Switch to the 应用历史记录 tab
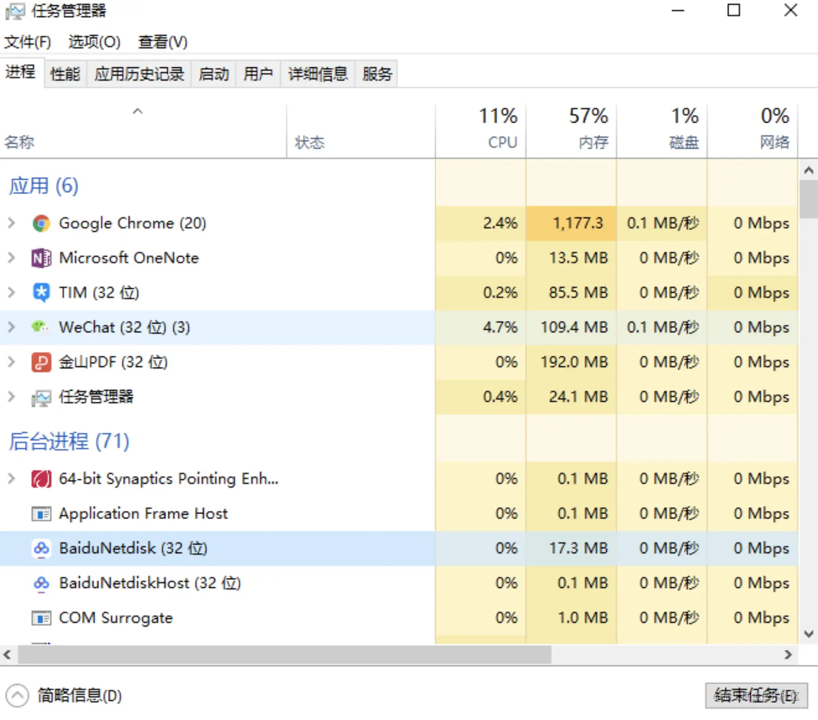818x720 pixels. tap(139, 74)
